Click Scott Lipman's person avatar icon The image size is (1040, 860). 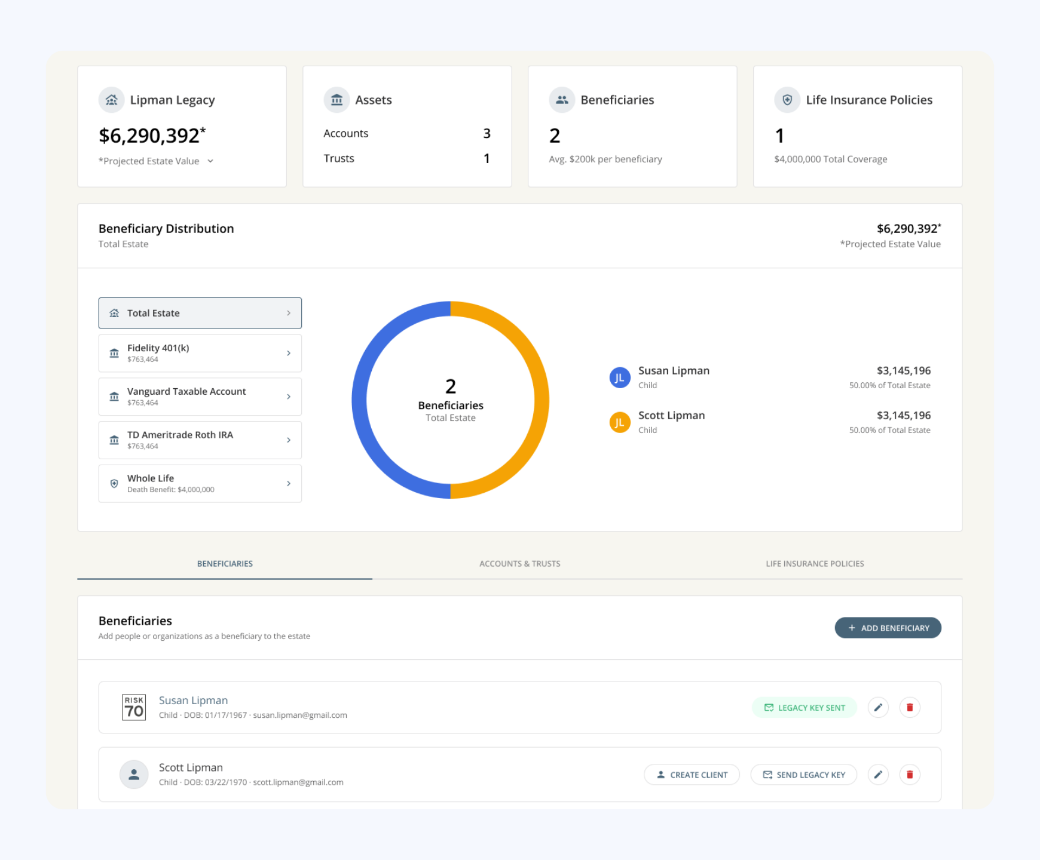coord(134,775)
